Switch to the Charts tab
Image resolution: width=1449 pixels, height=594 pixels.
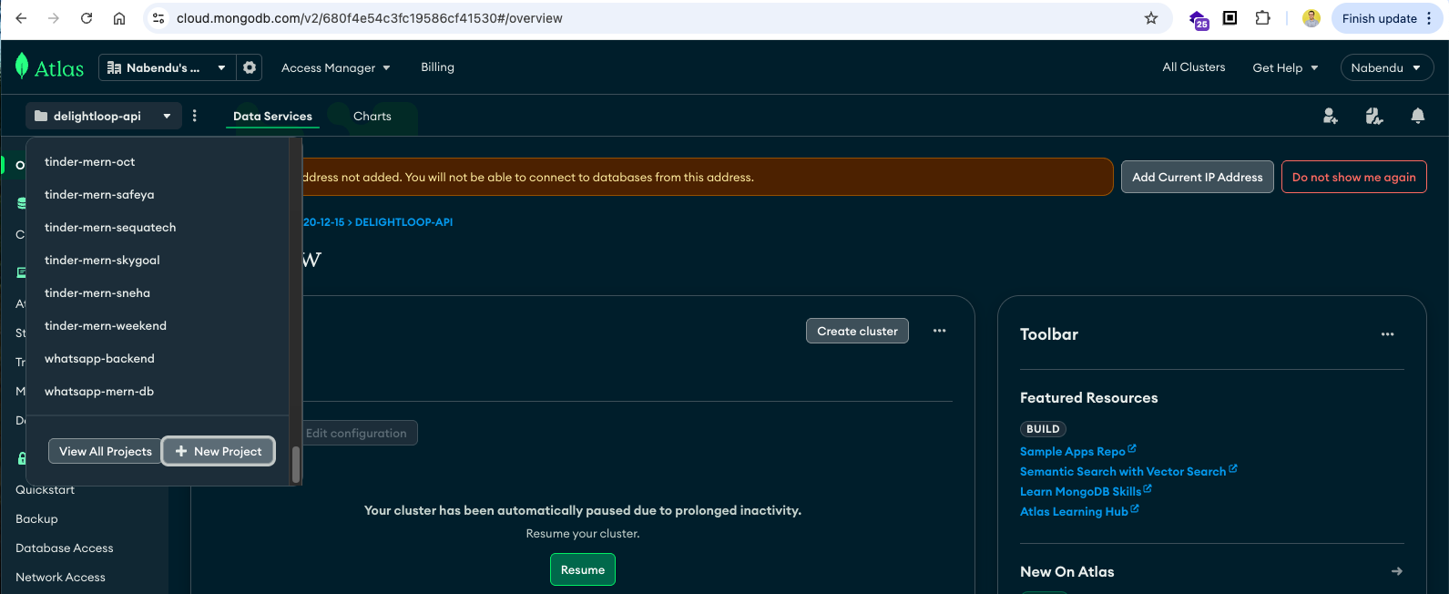pos(372,116)
